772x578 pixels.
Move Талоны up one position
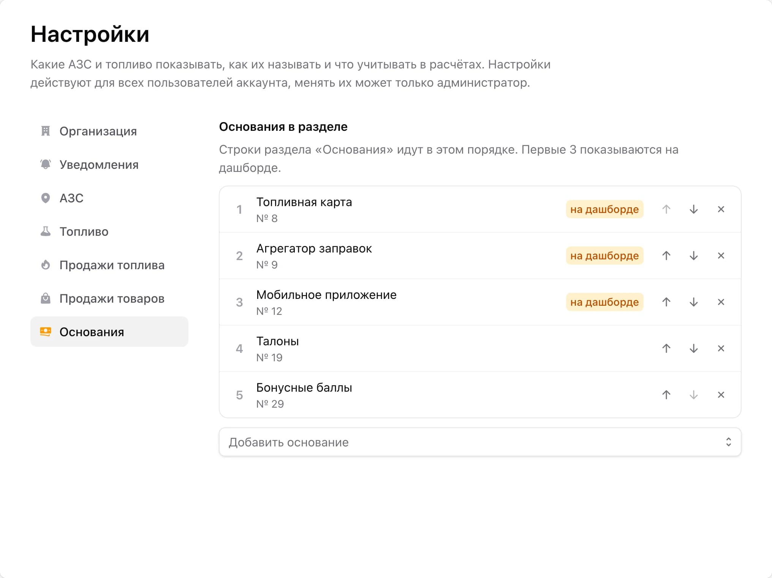666,348
